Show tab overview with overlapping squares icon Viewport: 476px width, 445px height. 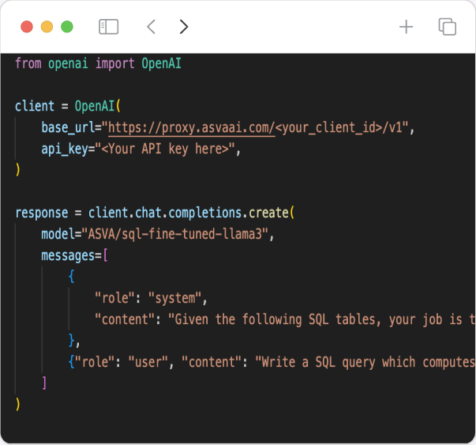pyautogui.click(x=447, y=27)
